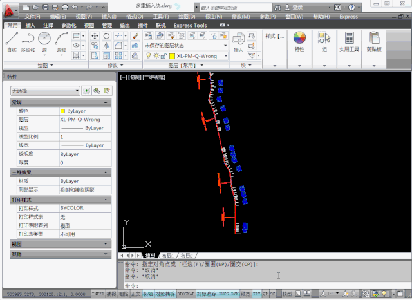Click the yellow ByLayer color swatch
Image resolution: width=412 pixels, height=300 pixels.
click(62, 111)
